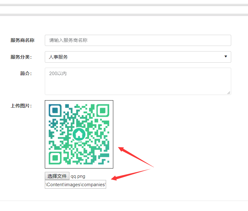Click the \Content\images\companies path field
248x211 pixels.
(x=75, y=184)
